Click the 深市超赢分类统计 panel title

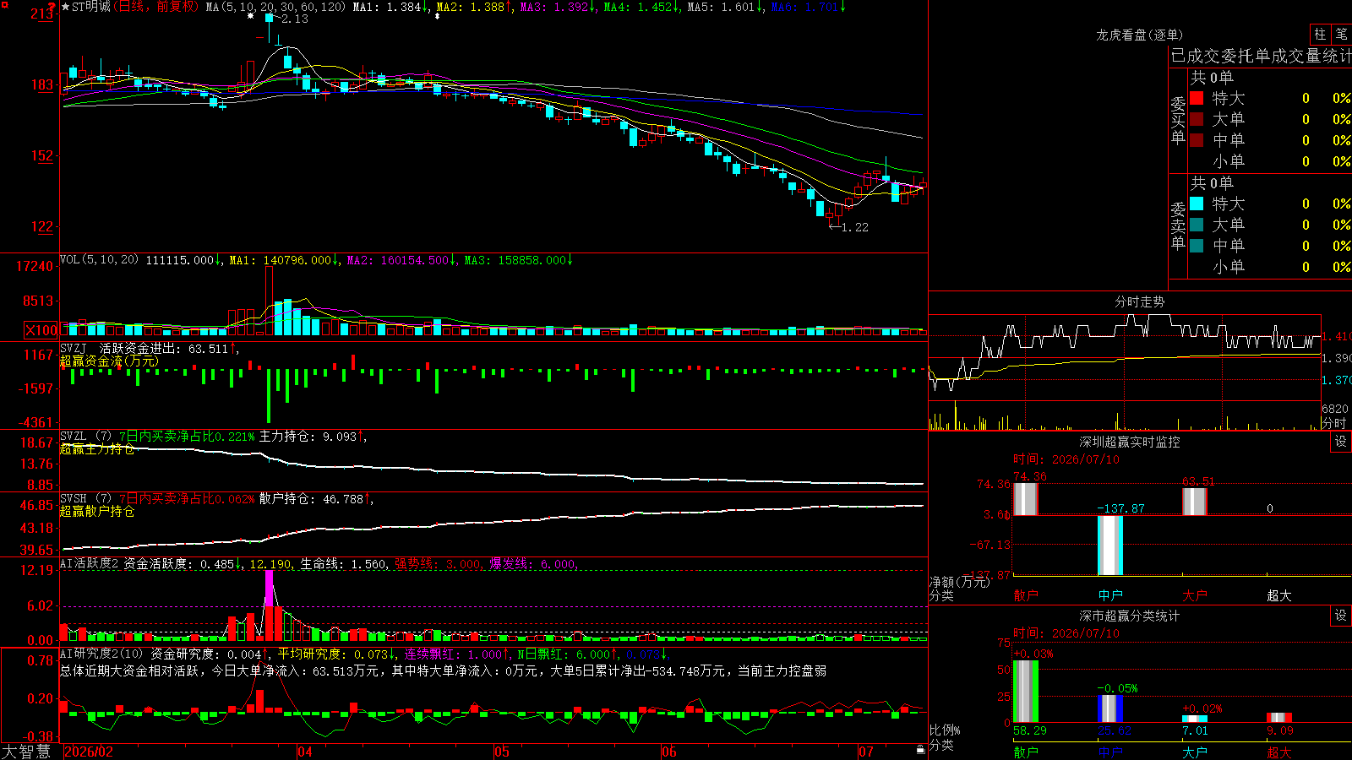click(x=1129, y=616)
